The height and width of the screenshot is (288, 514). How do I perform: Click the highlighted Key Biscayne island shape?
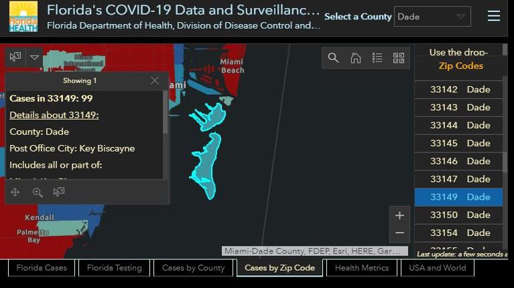(x=206, y=167)
